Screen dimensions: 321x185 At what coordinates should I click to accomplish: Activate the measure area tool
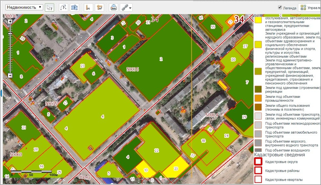tap(100, 8)
